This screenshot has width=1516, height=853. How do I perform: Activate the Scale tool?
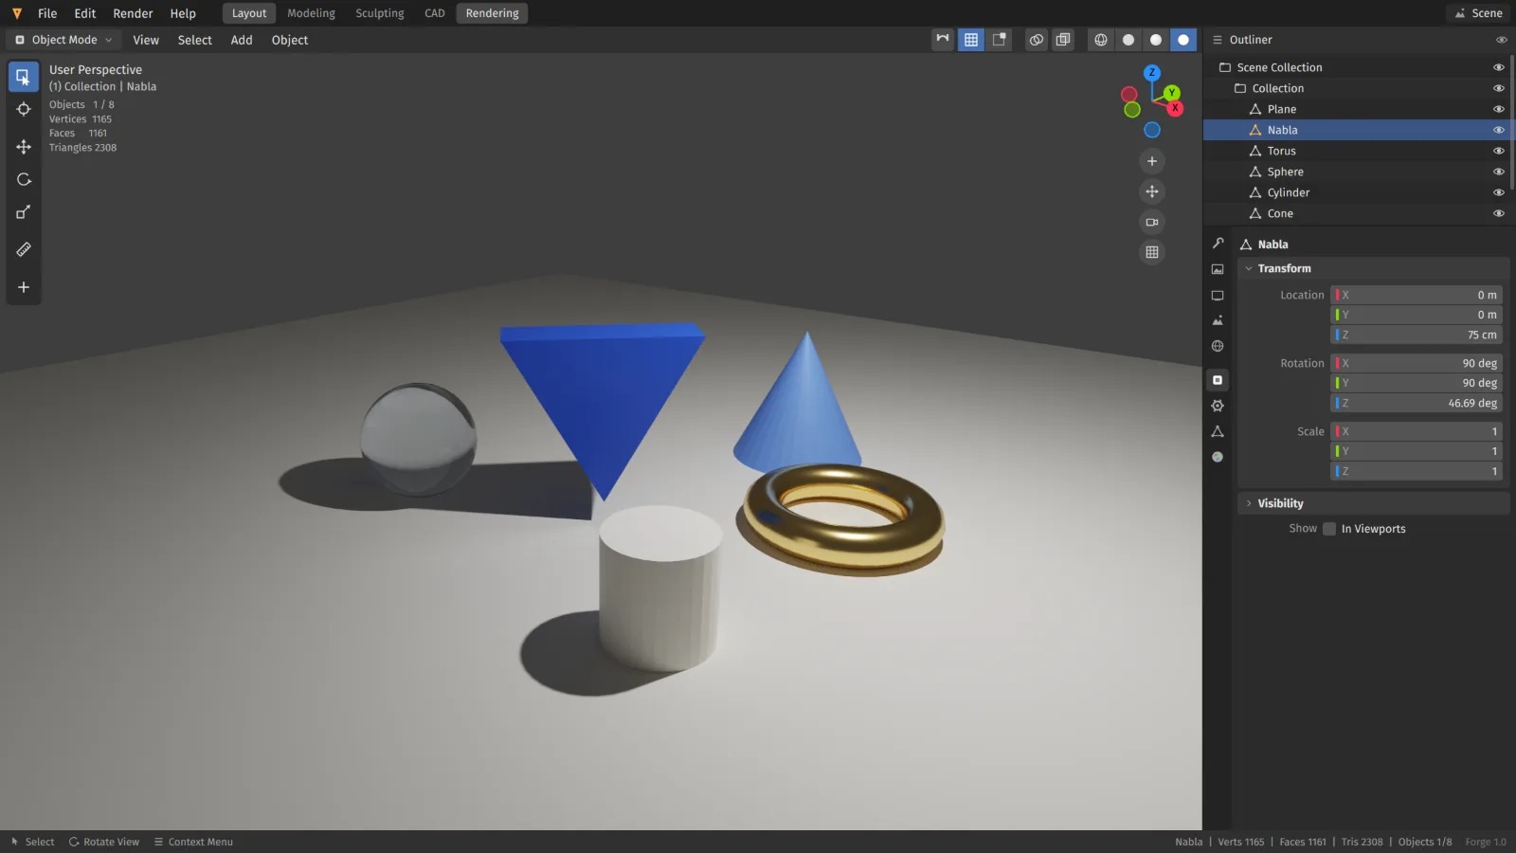click(24, 212)
